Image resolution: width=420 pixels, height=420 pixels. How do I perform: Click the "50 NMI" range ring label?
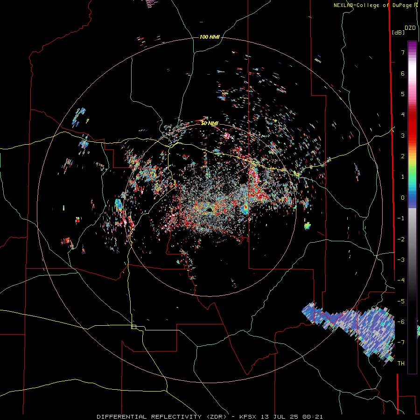[x=210, y=123]
